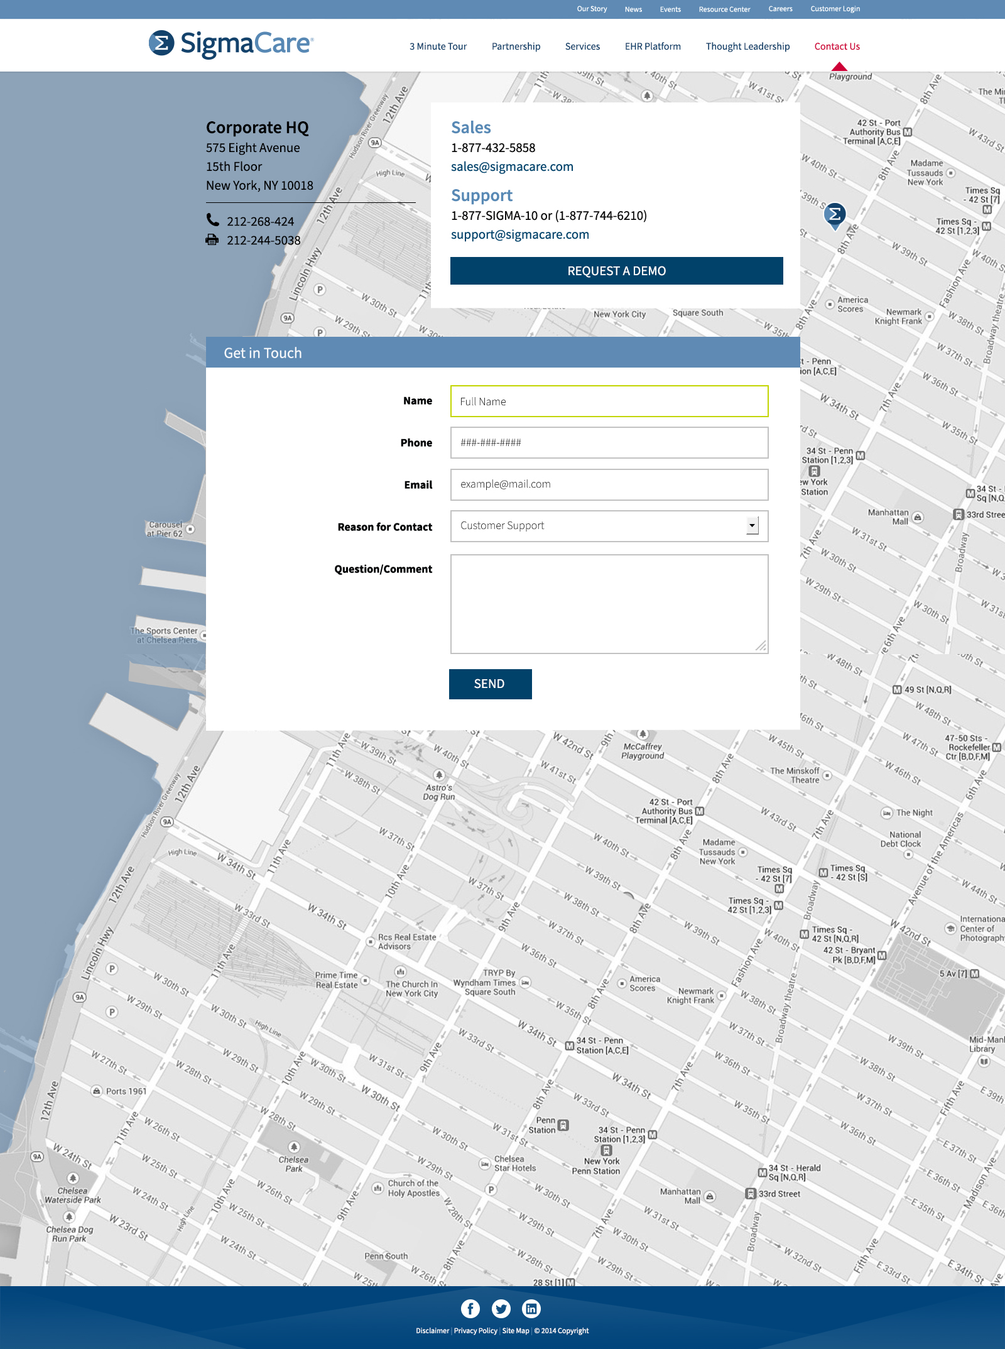Image resolution: width=1005 pixels, height=1349 pixels.
Task: Click into the Question/Comment text area
Action: point(609,604)
